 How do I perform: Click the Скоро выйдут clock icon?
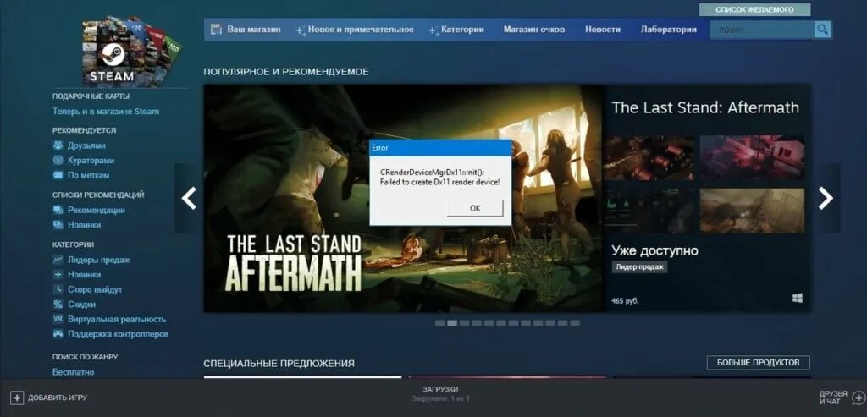[58, 289]
